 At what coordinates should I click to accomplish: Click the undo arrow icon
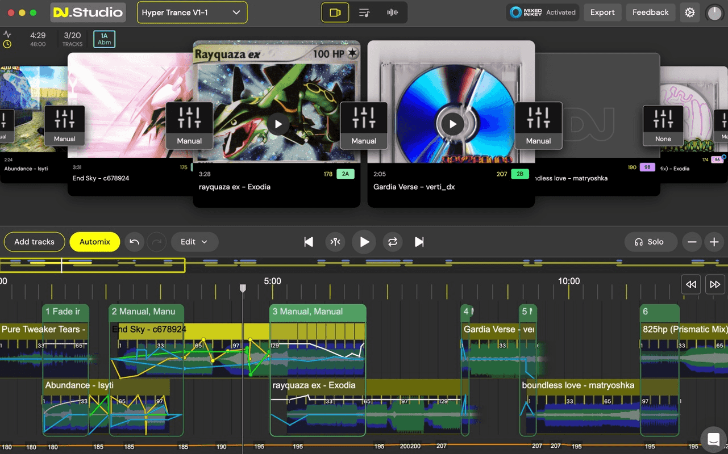134,242
